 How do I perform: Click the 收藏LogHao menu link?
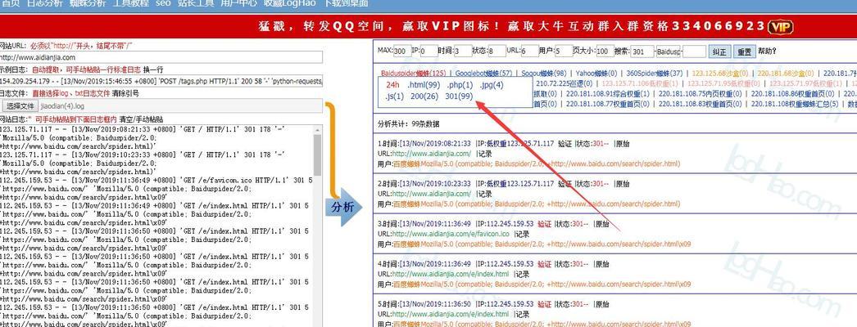pos(288,2)
